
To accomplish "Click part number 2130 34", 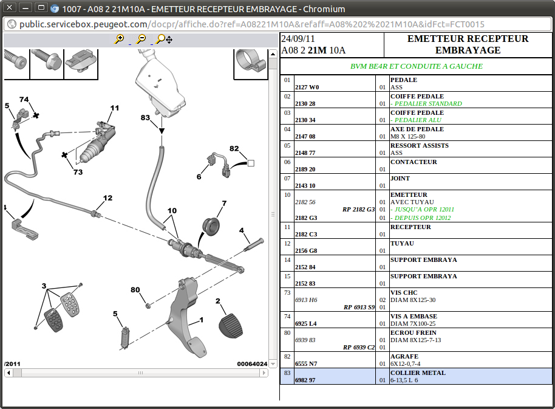I will (x=305, y=120).
